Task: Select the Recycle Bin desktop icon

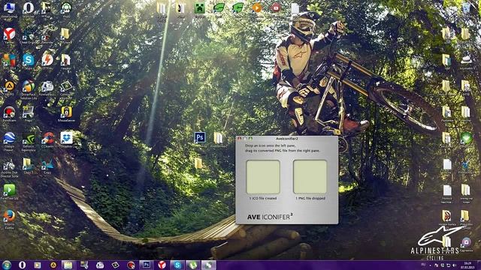Action: (x=466, y=8)
